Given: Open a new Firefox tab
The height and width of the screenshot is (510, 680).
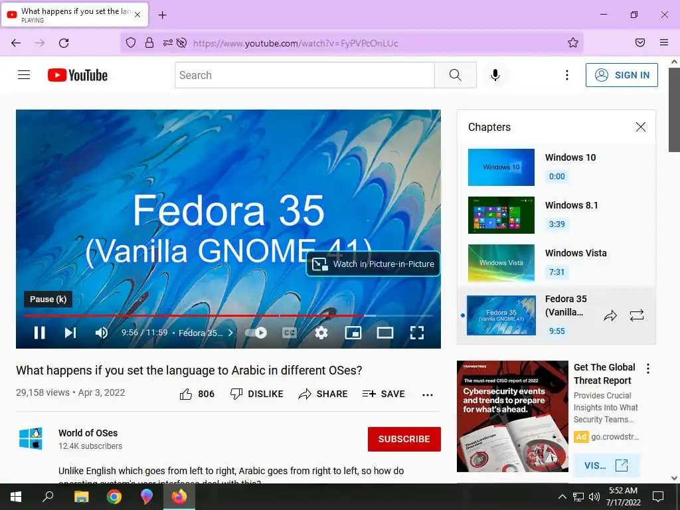Looking at the screenshot, I should click(162, 15).
